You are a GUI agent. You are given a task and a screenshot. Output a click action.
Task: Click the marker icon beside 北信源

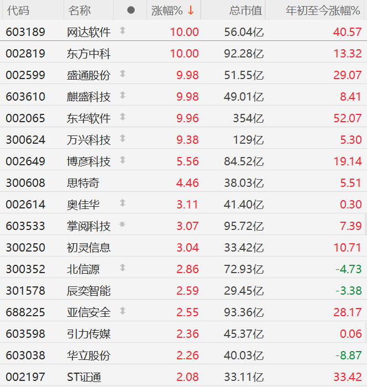[123, 268]
